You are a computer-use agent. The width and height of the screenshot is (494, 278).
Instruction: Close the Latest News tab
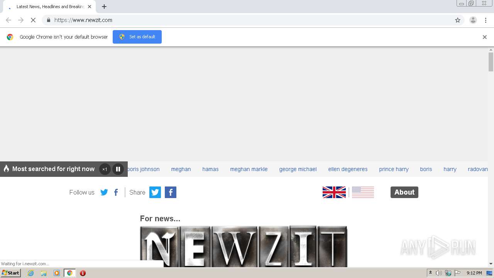pyautogui.click(x=90, y=7)
